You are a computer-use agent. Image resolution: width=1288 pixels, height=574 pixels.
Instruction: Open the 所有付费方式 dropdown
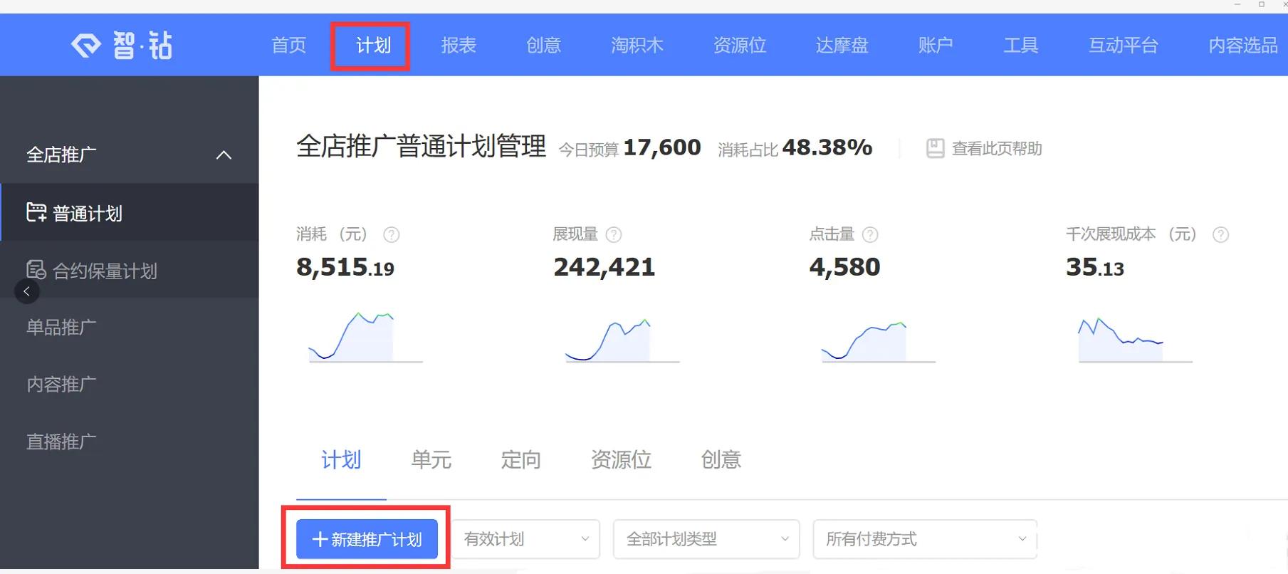(x=925, y=539)
